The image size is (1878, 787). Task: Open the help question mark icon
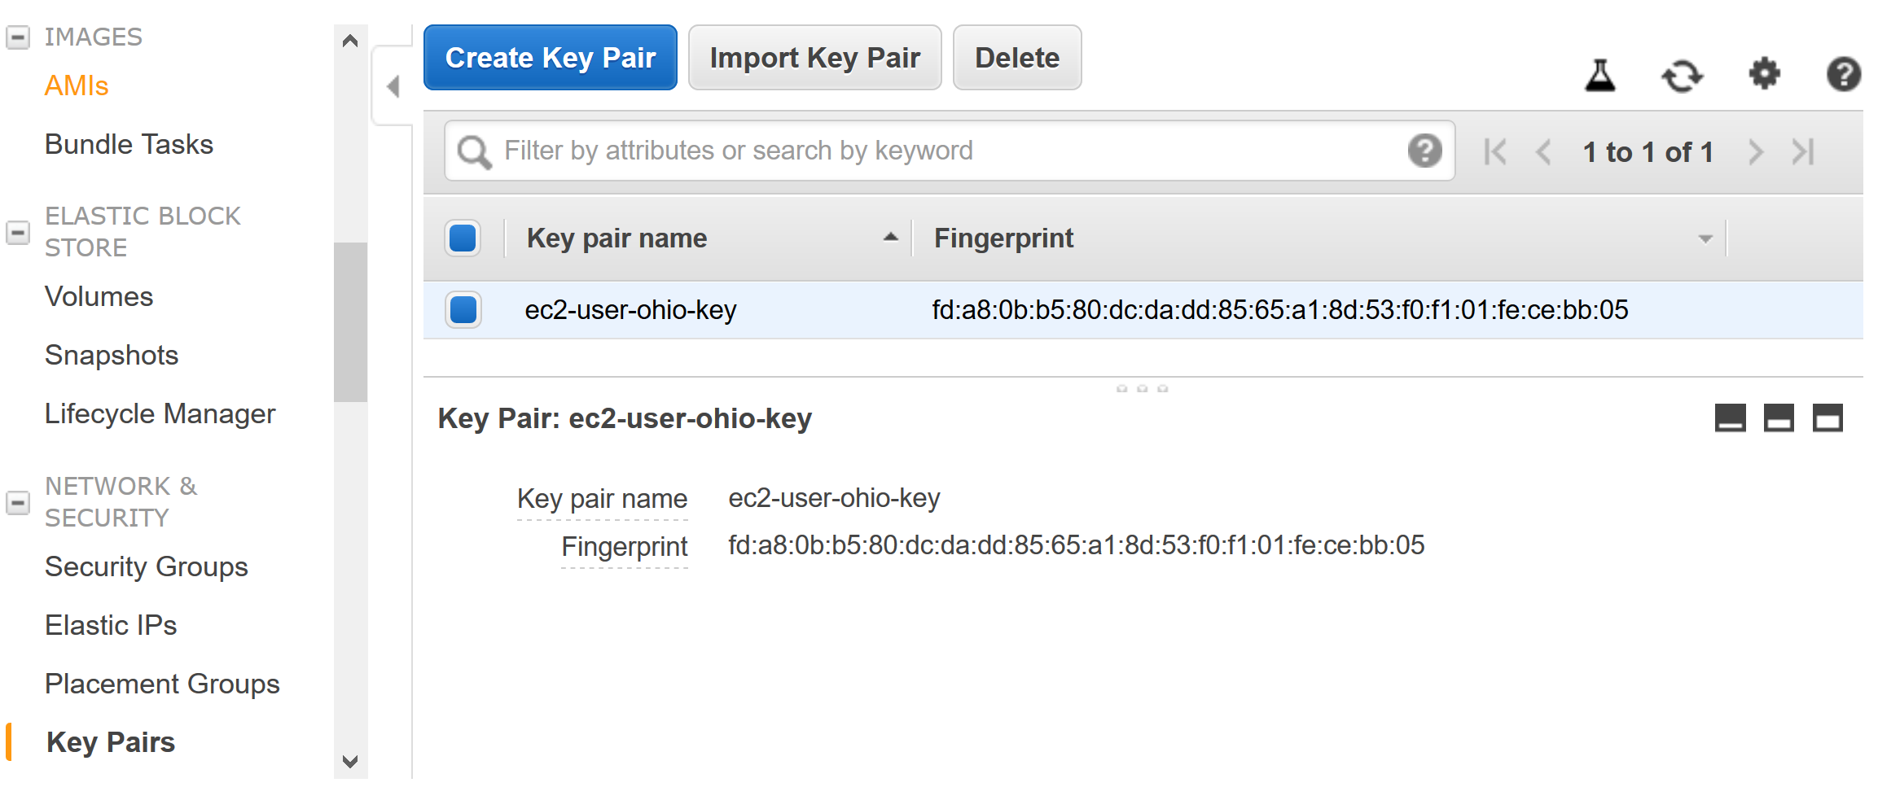1843,74
